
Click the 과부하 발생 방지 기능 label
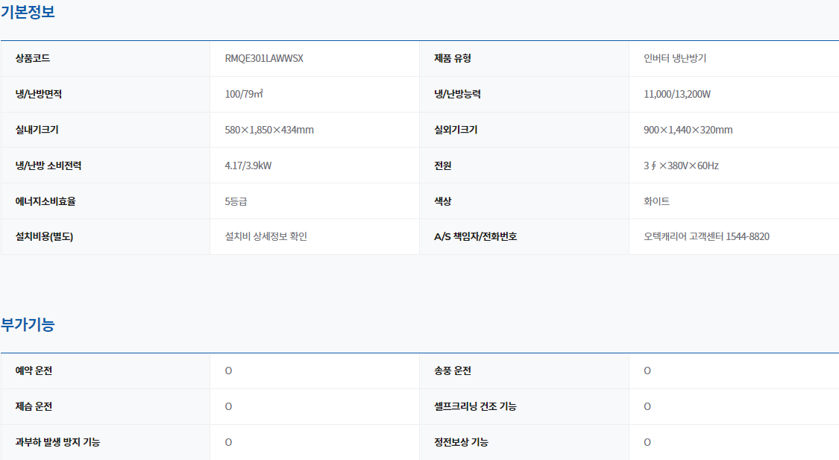tap(58, 442)
